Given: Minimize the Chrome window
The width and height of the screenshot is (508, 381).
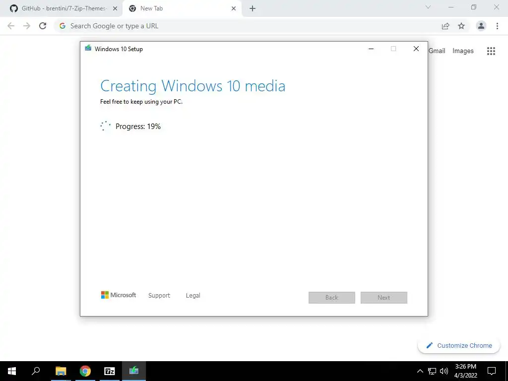Looking at the screenshot, I should (451, 7).
